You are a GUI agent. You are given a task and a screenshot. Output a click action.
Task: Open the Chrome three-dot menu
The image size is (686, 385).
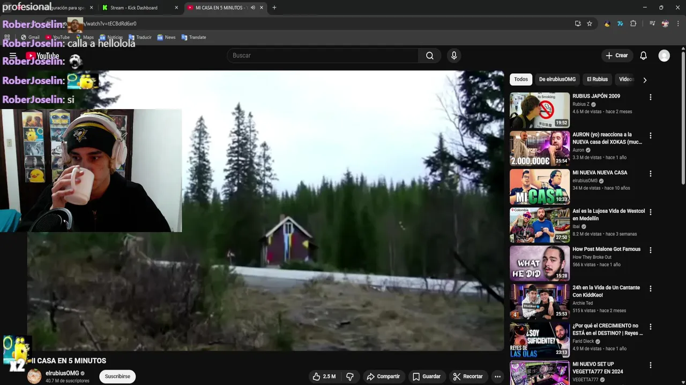click(678, 24)
